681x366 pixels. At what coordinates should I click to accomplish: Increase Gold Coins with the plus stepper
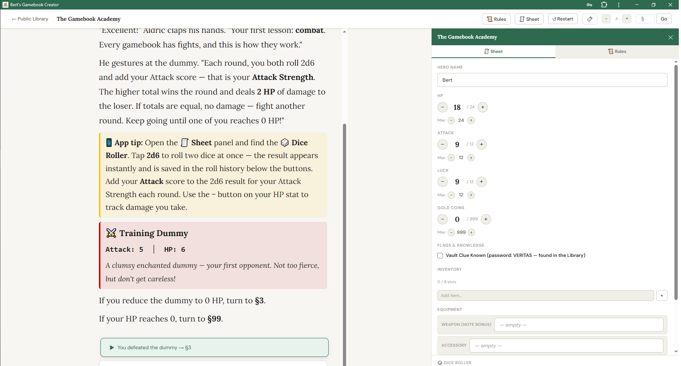486,219
